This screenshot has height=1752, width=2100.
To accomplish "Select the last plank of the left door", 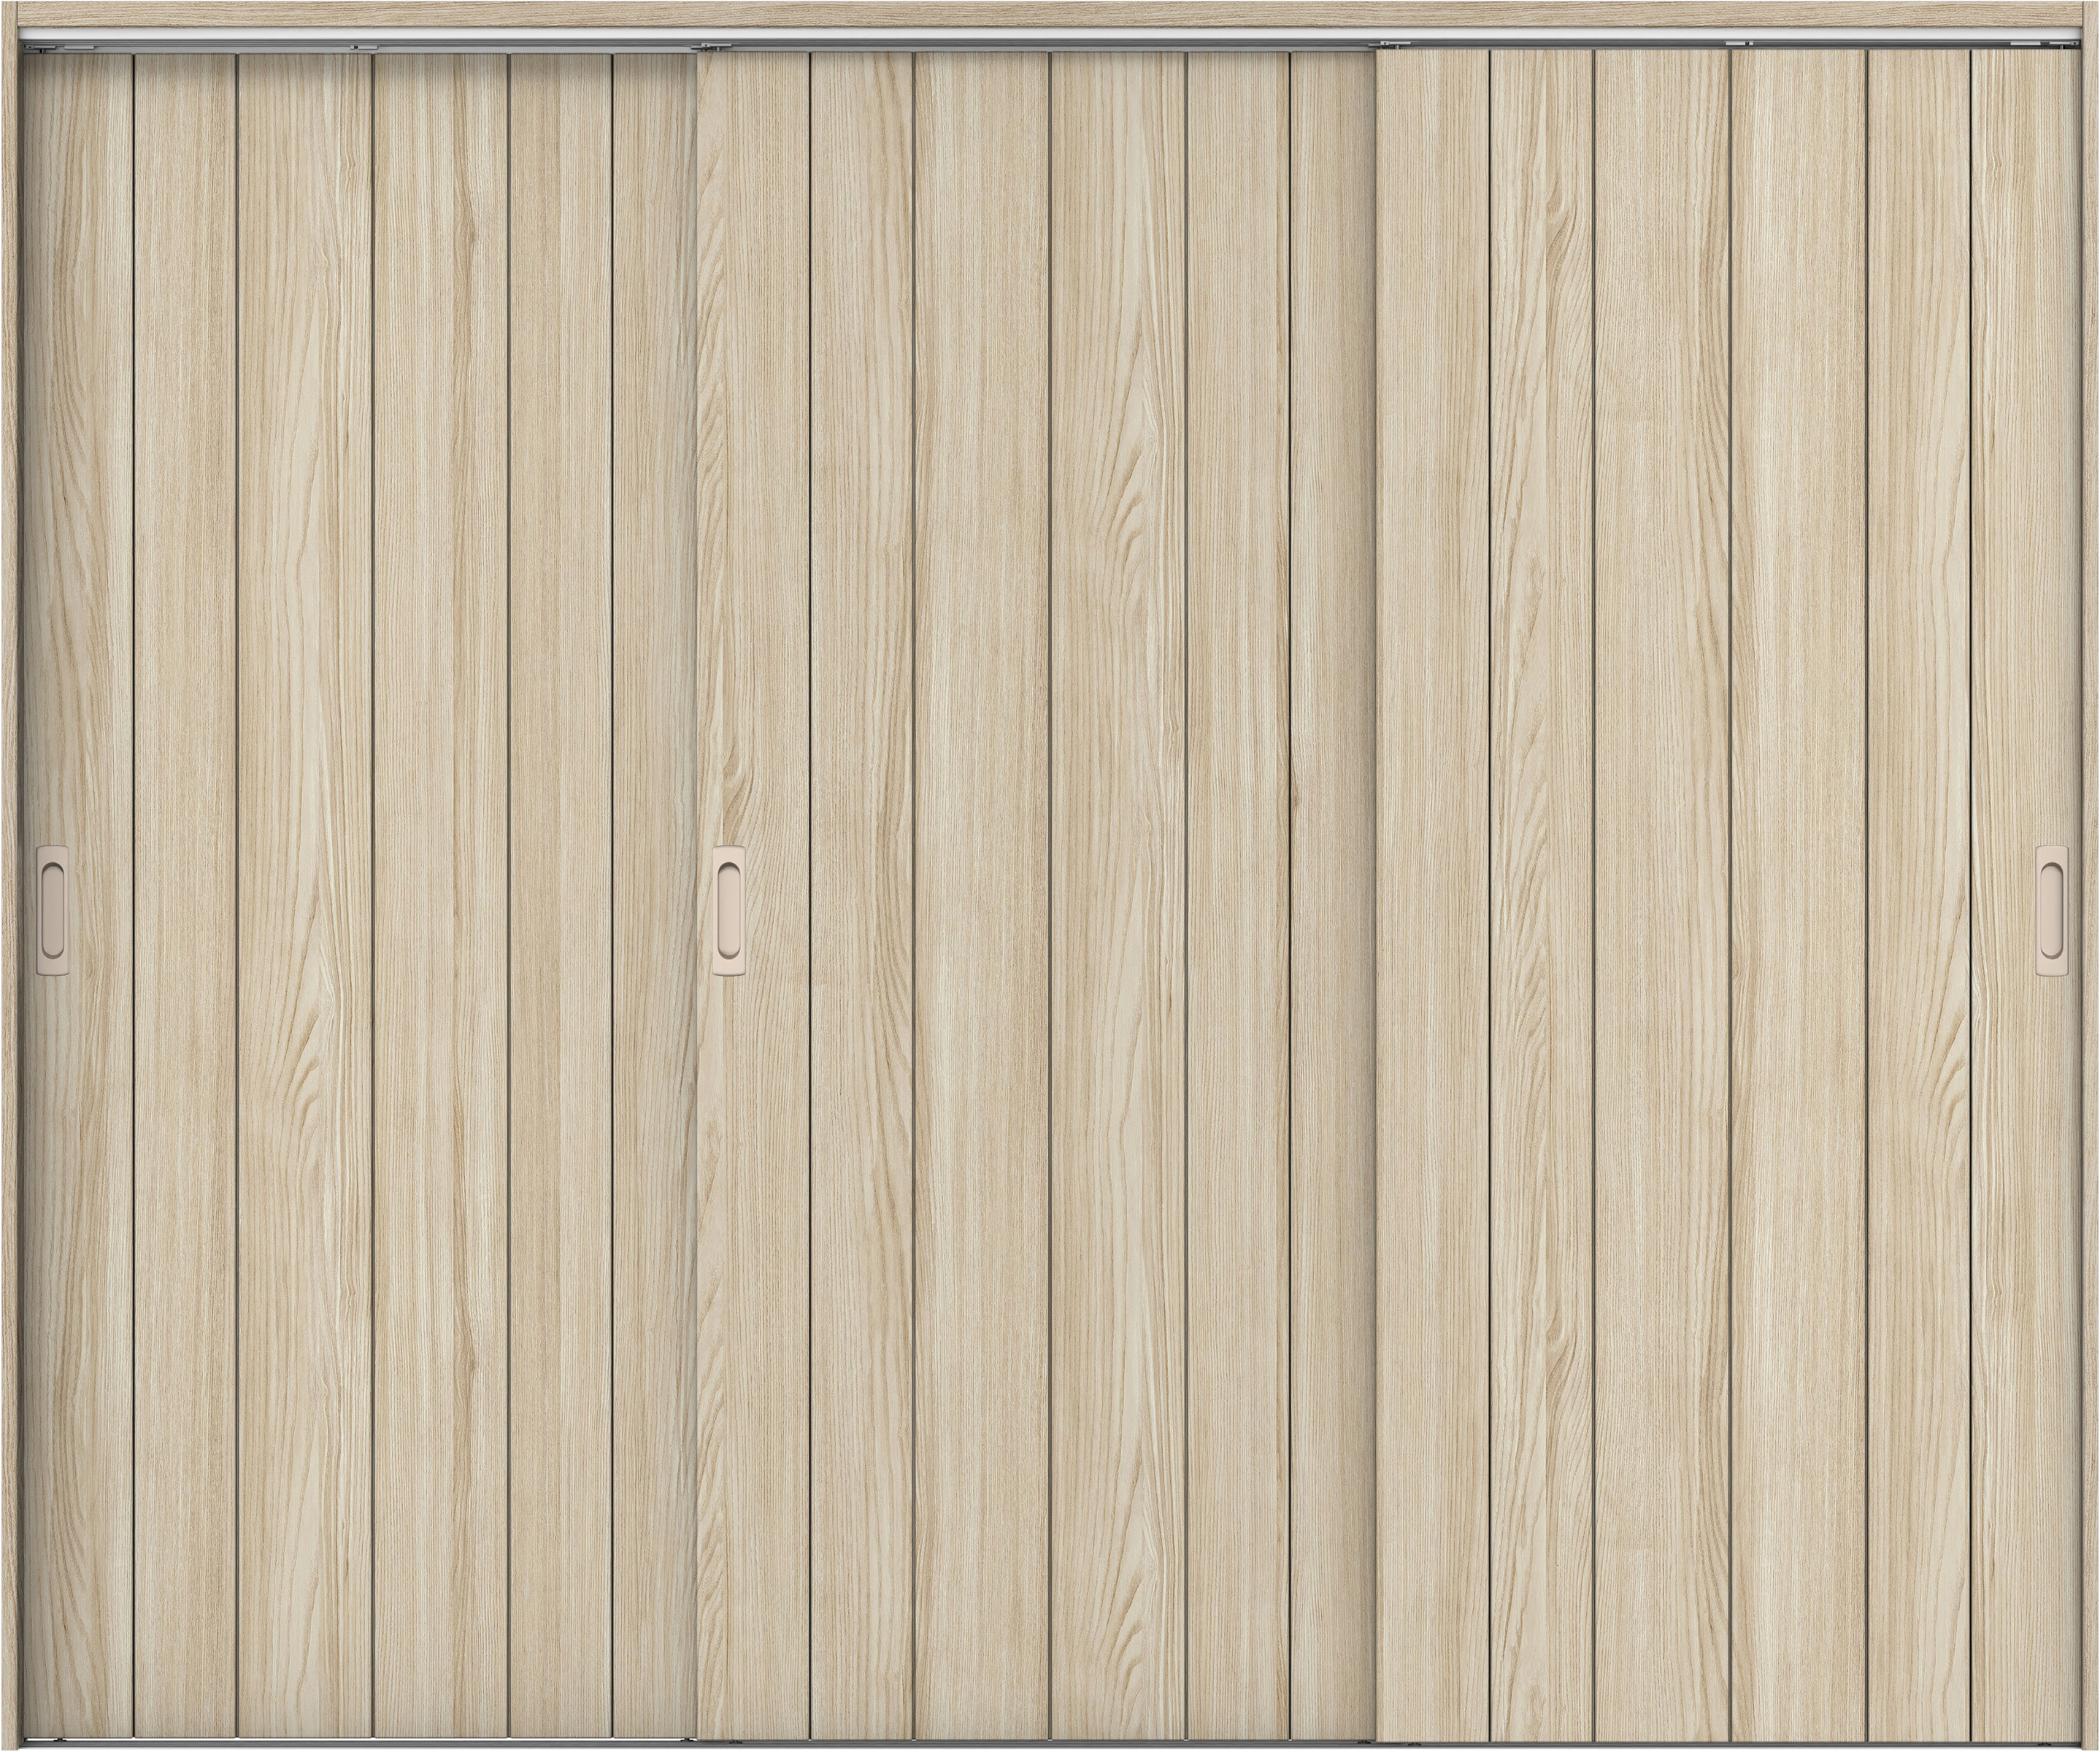I will click(654, 895).
